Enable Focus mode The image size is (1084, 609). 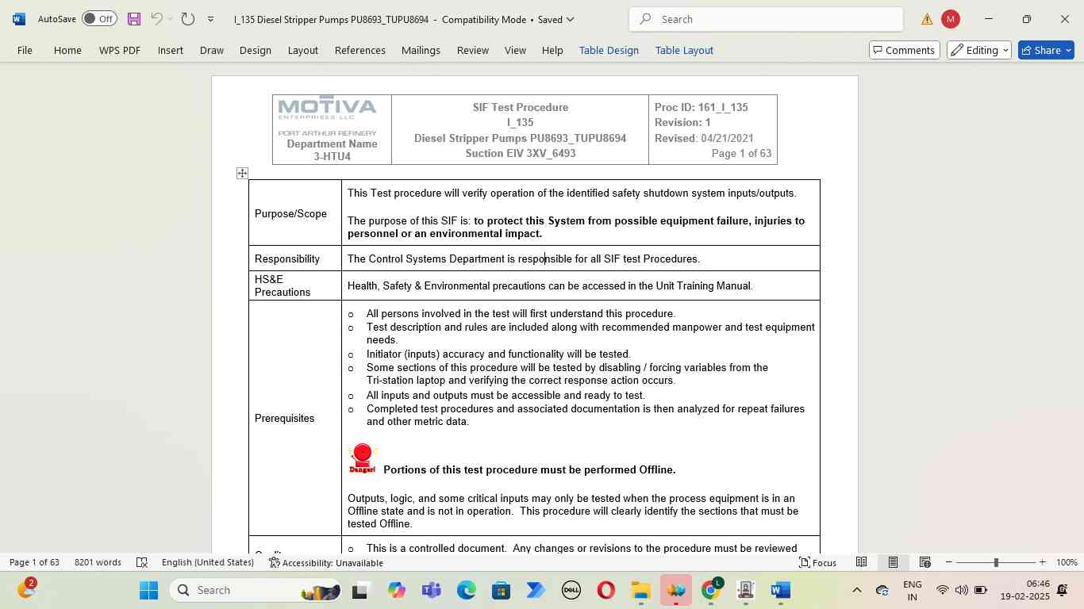[x=817, y=562]
